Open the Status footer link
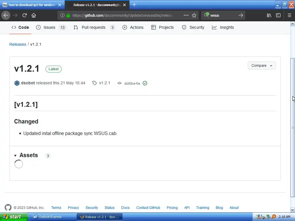Image resolution: width=295 pixels, height=221 pixels. pos(109,208)
